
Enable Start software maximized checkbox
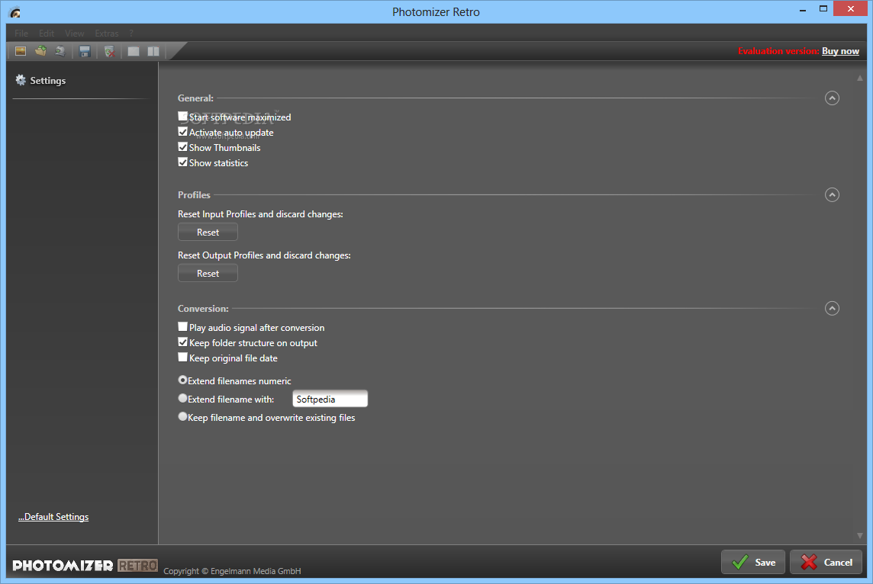(182, 116)
